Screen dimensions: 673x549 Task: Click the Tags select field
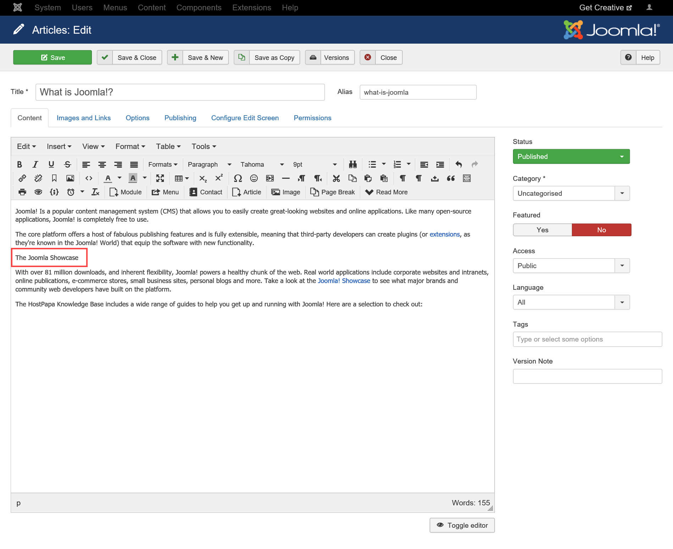(587, 339)
